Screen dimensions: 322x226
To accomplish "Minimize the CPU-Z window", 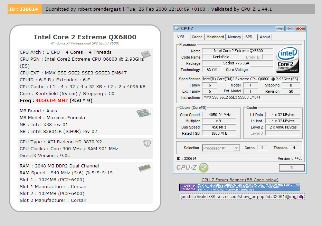I will click(x=280, y=29).
